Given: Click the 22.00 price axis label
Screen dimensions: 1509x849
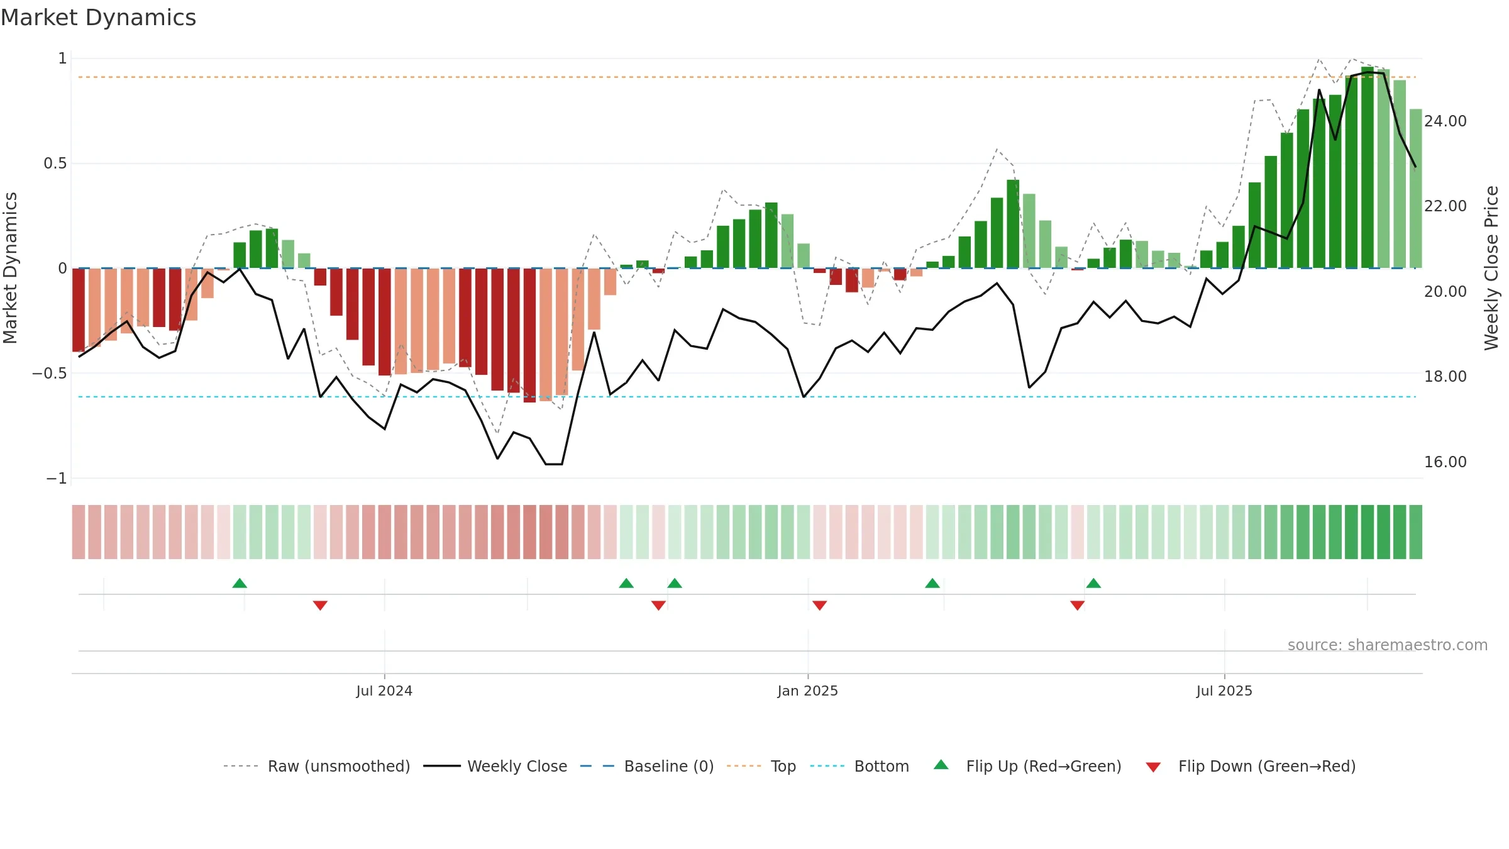Looking at the screenshot, I should pyautogui.click(x=1445, y=206).
